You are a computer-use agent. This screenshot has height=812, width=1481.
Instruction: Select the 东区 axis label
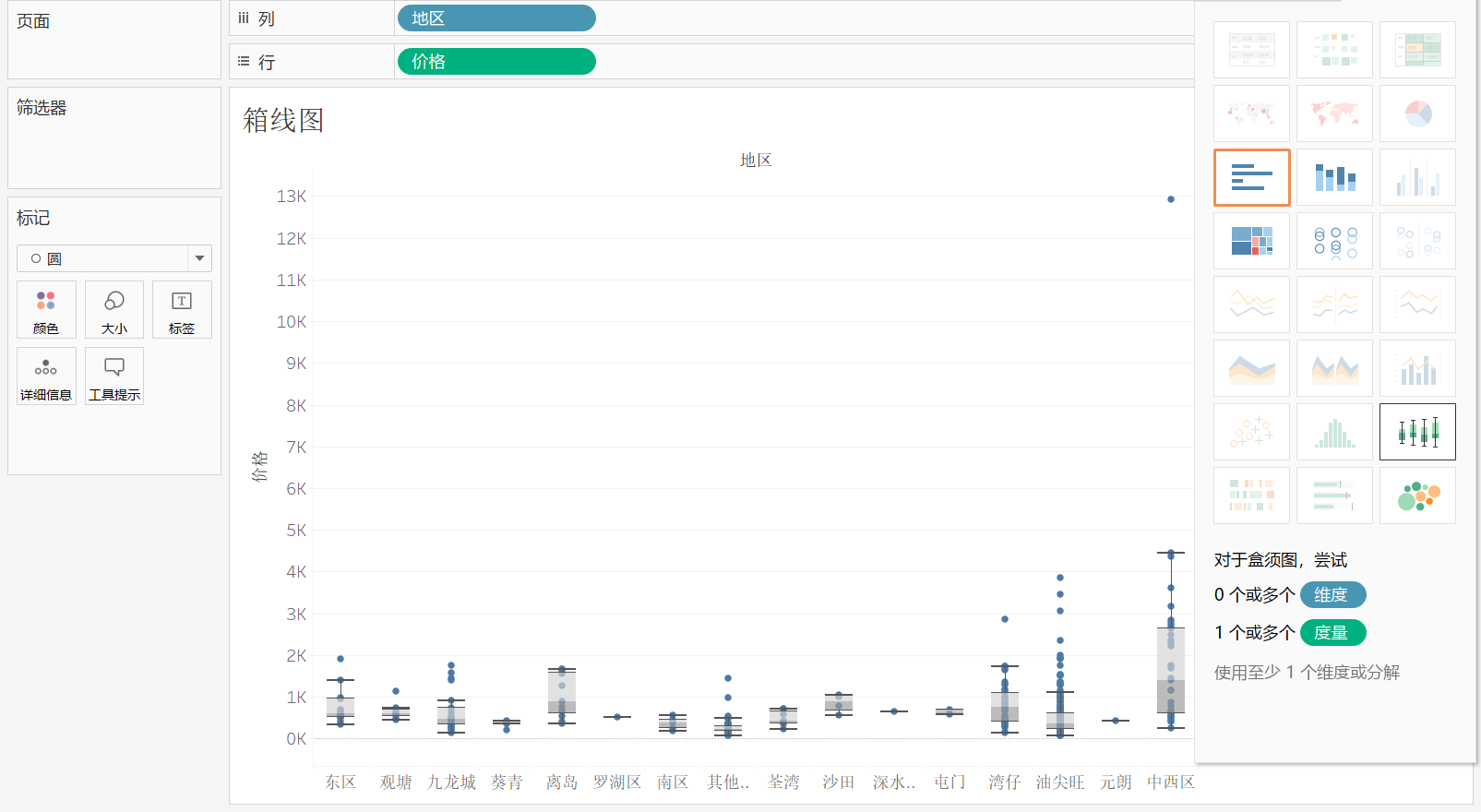tap(340, 782)
